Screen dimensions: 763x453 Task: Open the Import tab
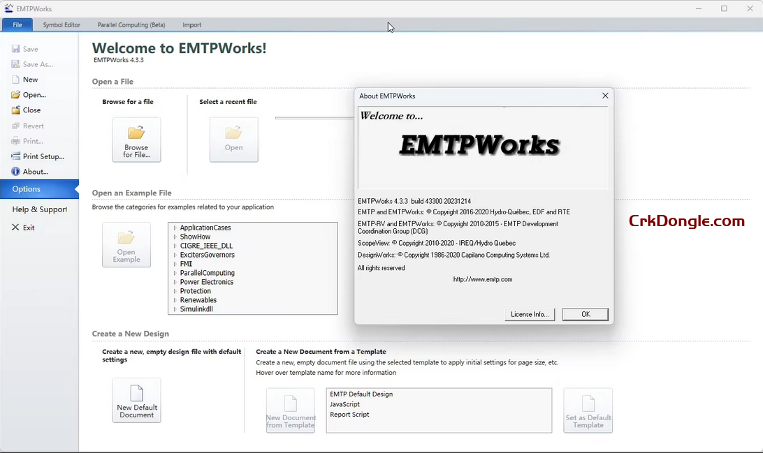tap(191, 25)
